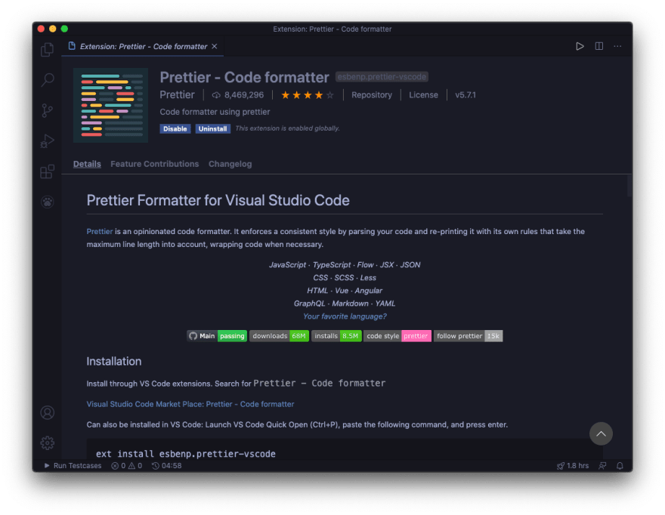This screenshot has height=515, width=665.
Task: Click the 8,469,296 install count
Action: click(x=238, y=95)
